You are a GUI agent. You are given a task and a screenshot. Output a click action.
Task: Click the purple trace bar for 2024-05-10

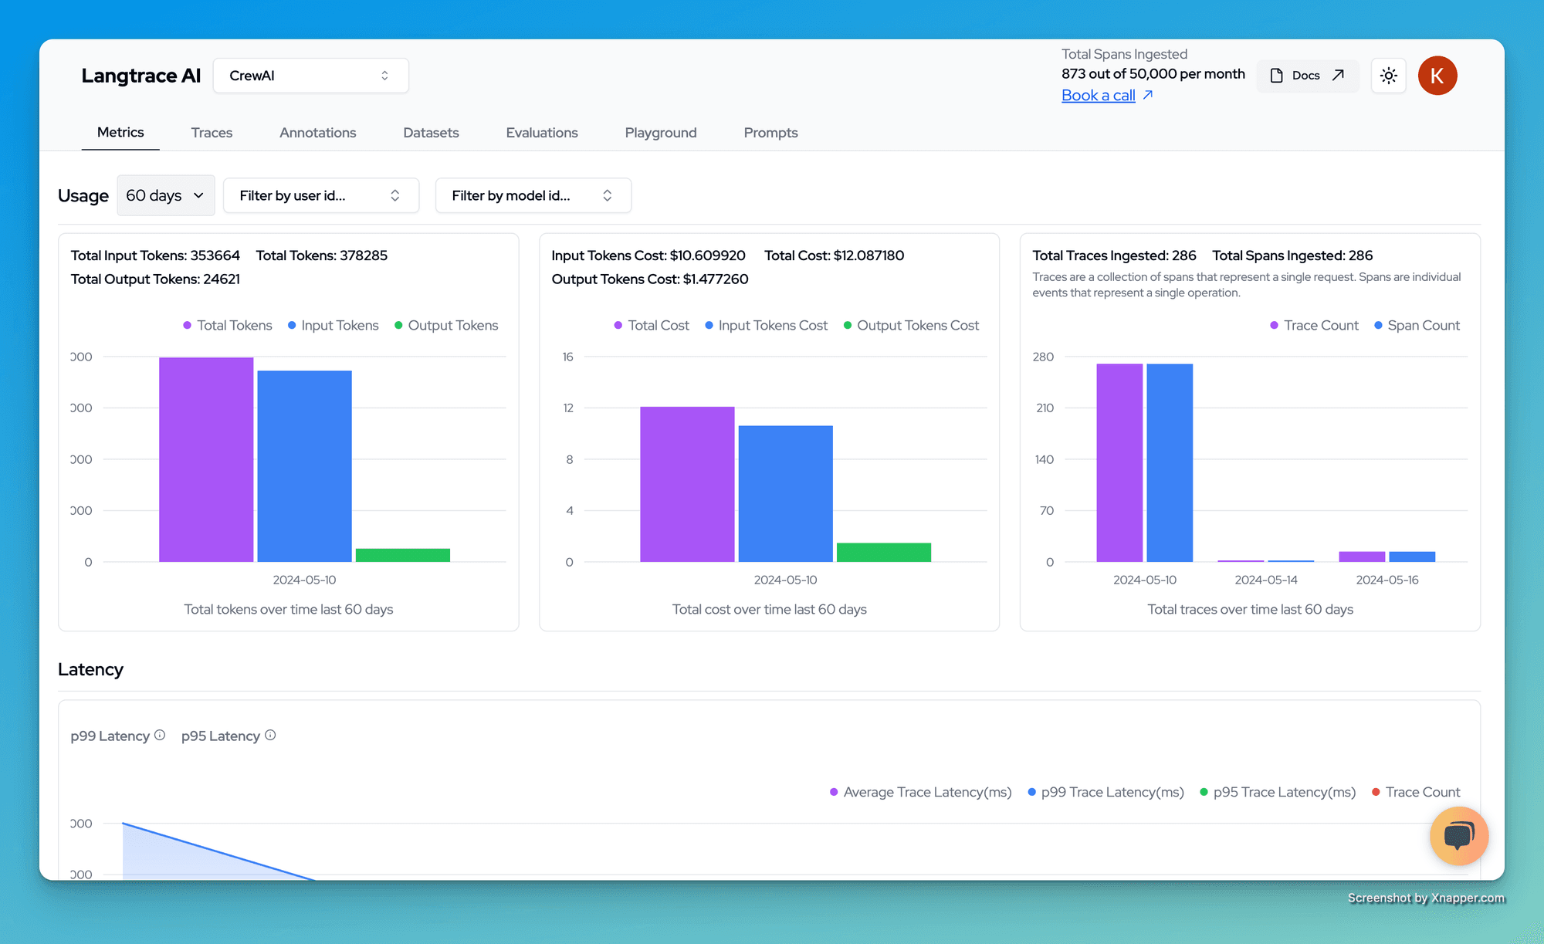tap(1119, 462)
